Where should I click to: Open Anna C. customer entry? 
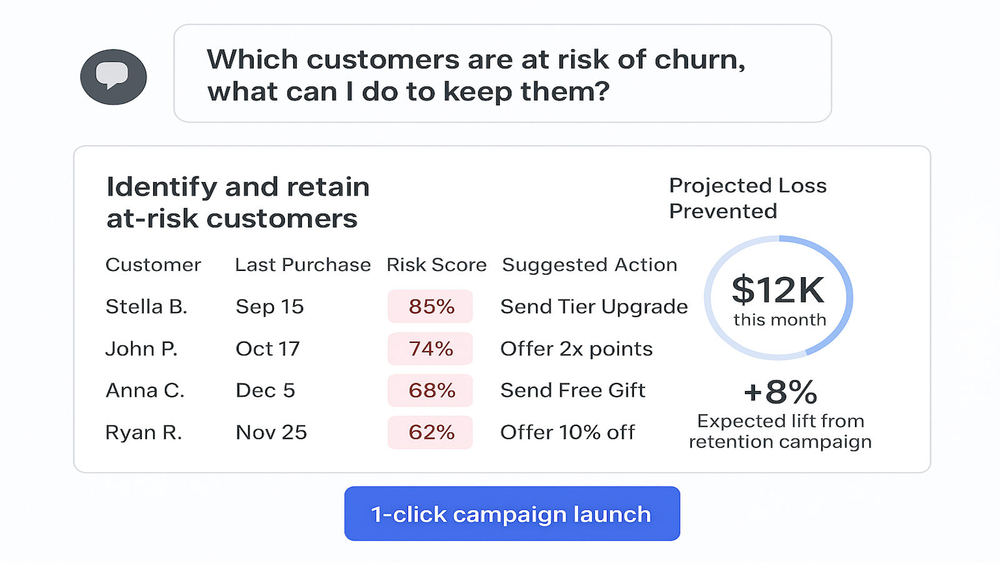(x=145, y=390)
